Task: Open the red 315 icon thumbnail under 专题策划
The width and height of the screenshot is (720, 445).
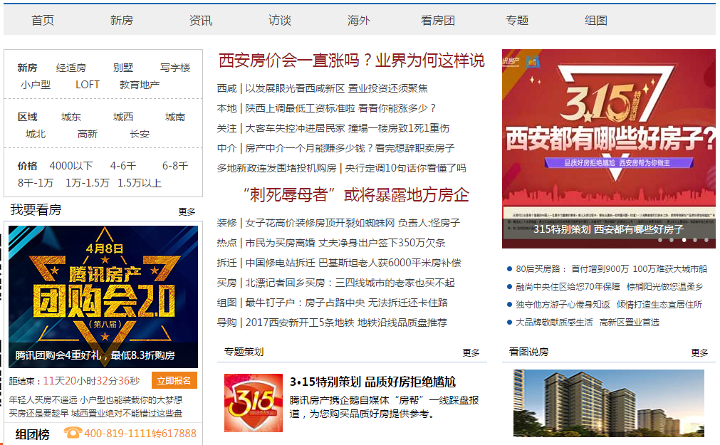Action: pos(254,403)
